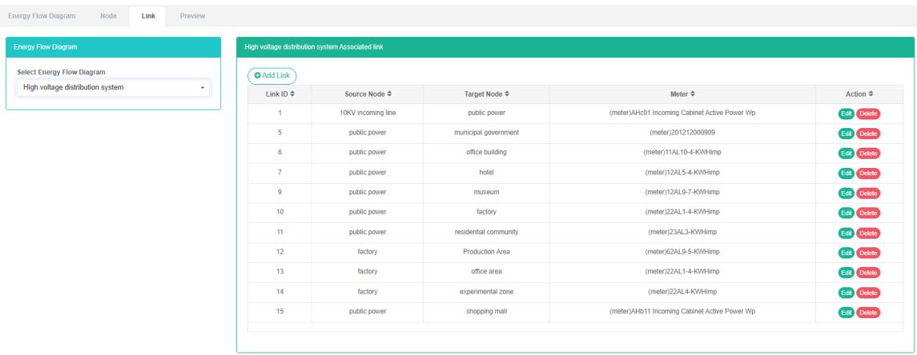
Task: Delete the municipal government link
Action: click(868, 134)
